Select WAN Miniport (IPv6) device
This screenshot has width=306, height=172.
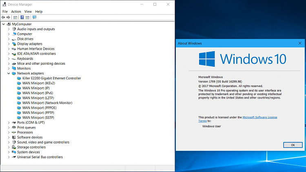(38, 93)
